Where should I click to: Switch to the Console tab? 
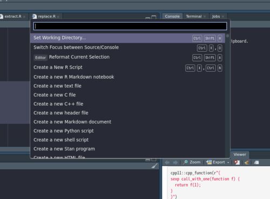coord(172,16)
